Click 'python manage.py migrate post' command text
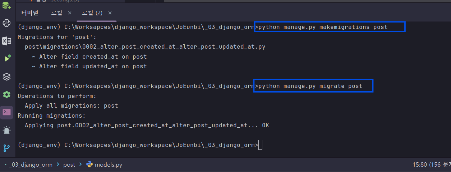Screen dimensions: 451x172 point(310,86)
